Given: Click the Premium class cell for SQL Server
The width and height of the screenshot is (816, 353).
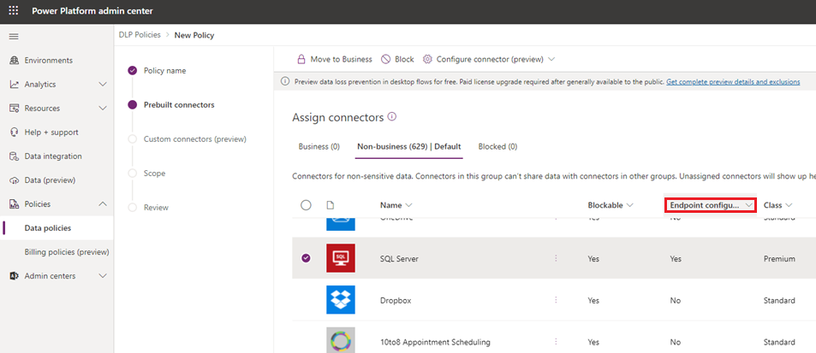Looking at the screenshot, I should coord(779,258).
